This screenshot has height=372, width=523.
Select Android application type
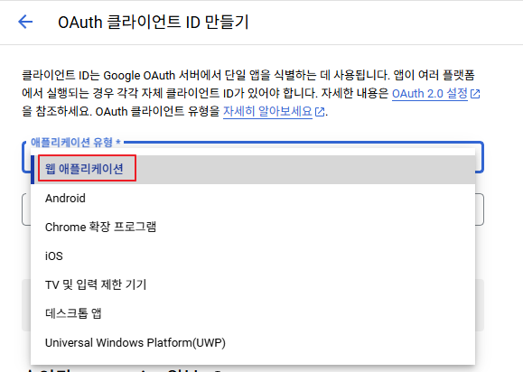[x=253, y=199]
